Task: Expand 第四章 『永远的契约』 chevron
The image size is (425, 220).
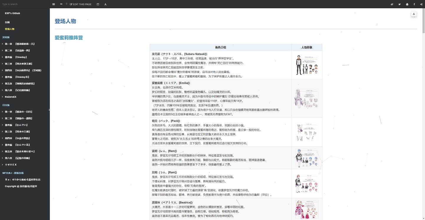Action: [2, 70]
